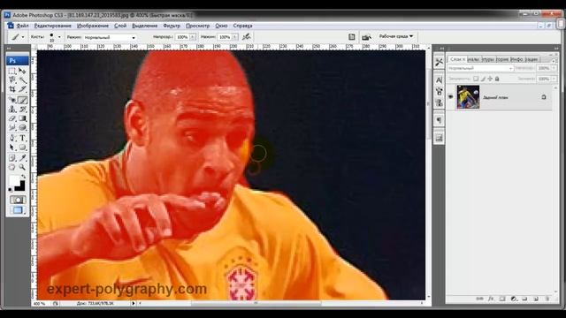Select the Magic Wand tool
Viewport: 566px width, 318px height.
pyautogui.click(x=22, y=79)
